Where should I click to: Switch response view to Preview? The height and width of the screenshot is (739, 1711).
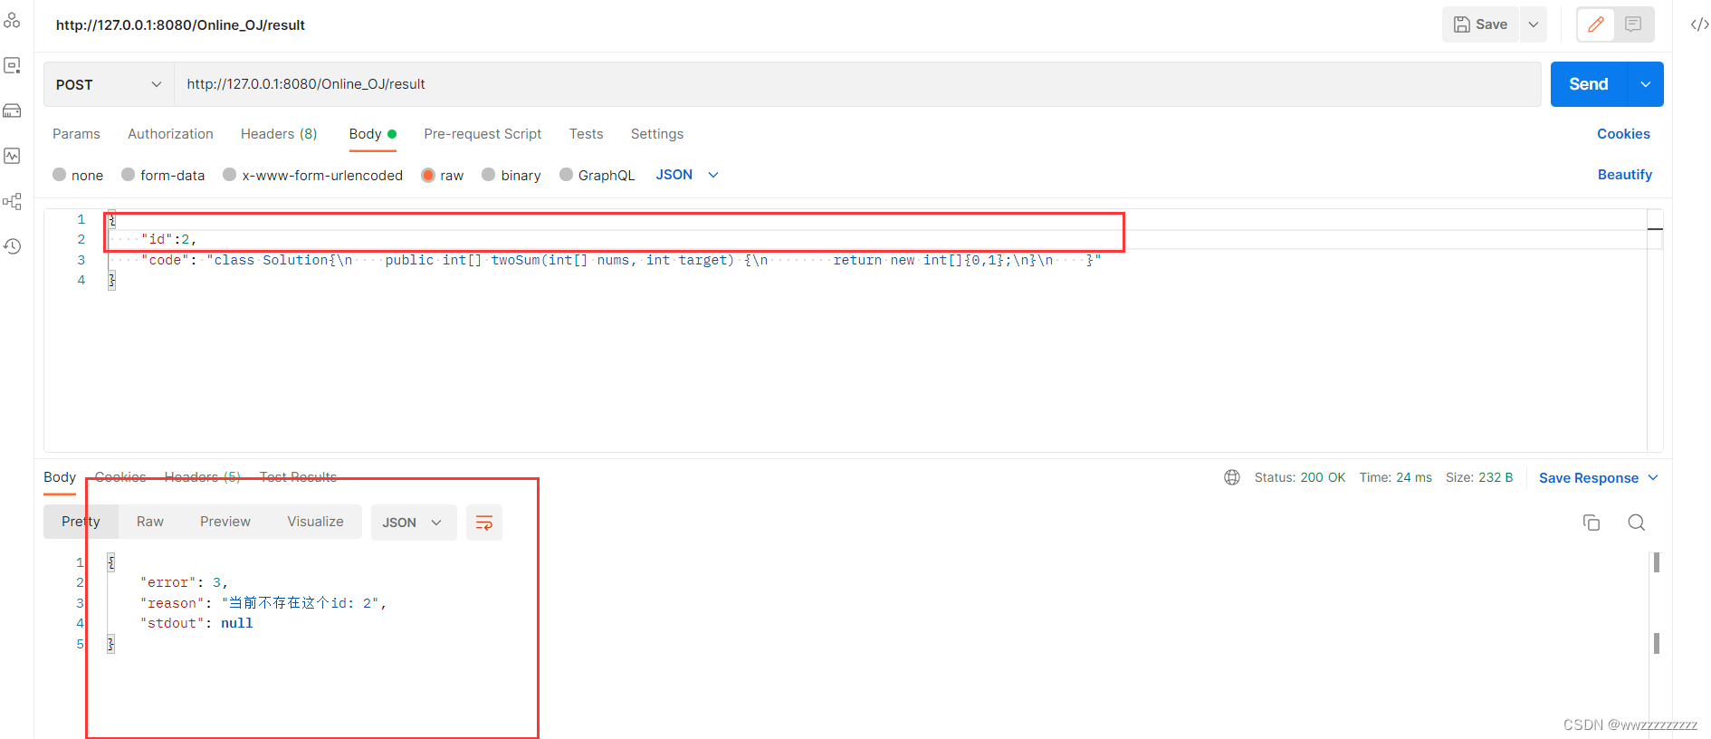pos(225,522)
